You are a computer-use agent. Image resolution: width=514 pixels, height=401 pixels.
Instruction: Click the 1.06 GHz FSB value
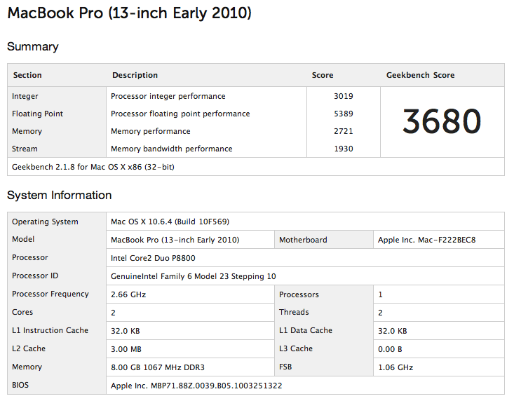pos(395,367)
